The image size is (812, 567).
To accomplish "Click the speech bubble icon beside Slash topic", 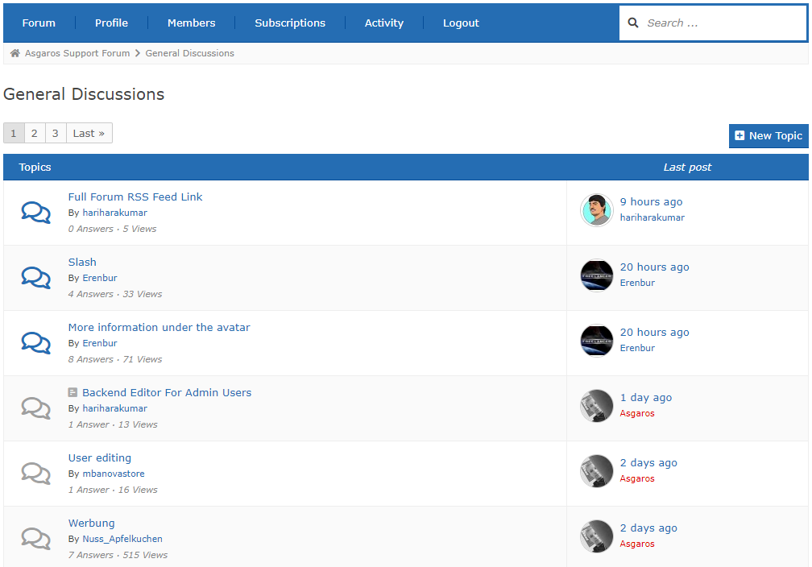I will pos(35,277).
